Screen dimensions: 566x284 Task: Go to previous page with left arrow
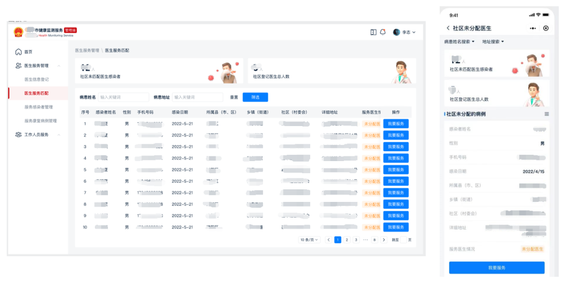(x=329, y=240)
